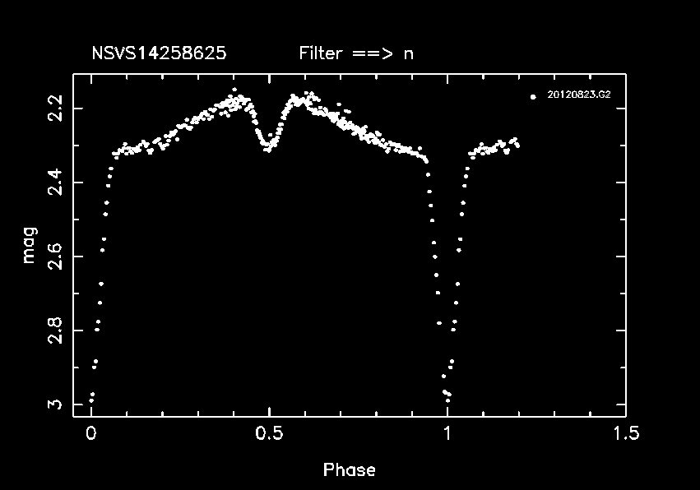Click the primary eclipse minimum at phase 1
This screenshot has height=490, width=700.
click(447, 394)
